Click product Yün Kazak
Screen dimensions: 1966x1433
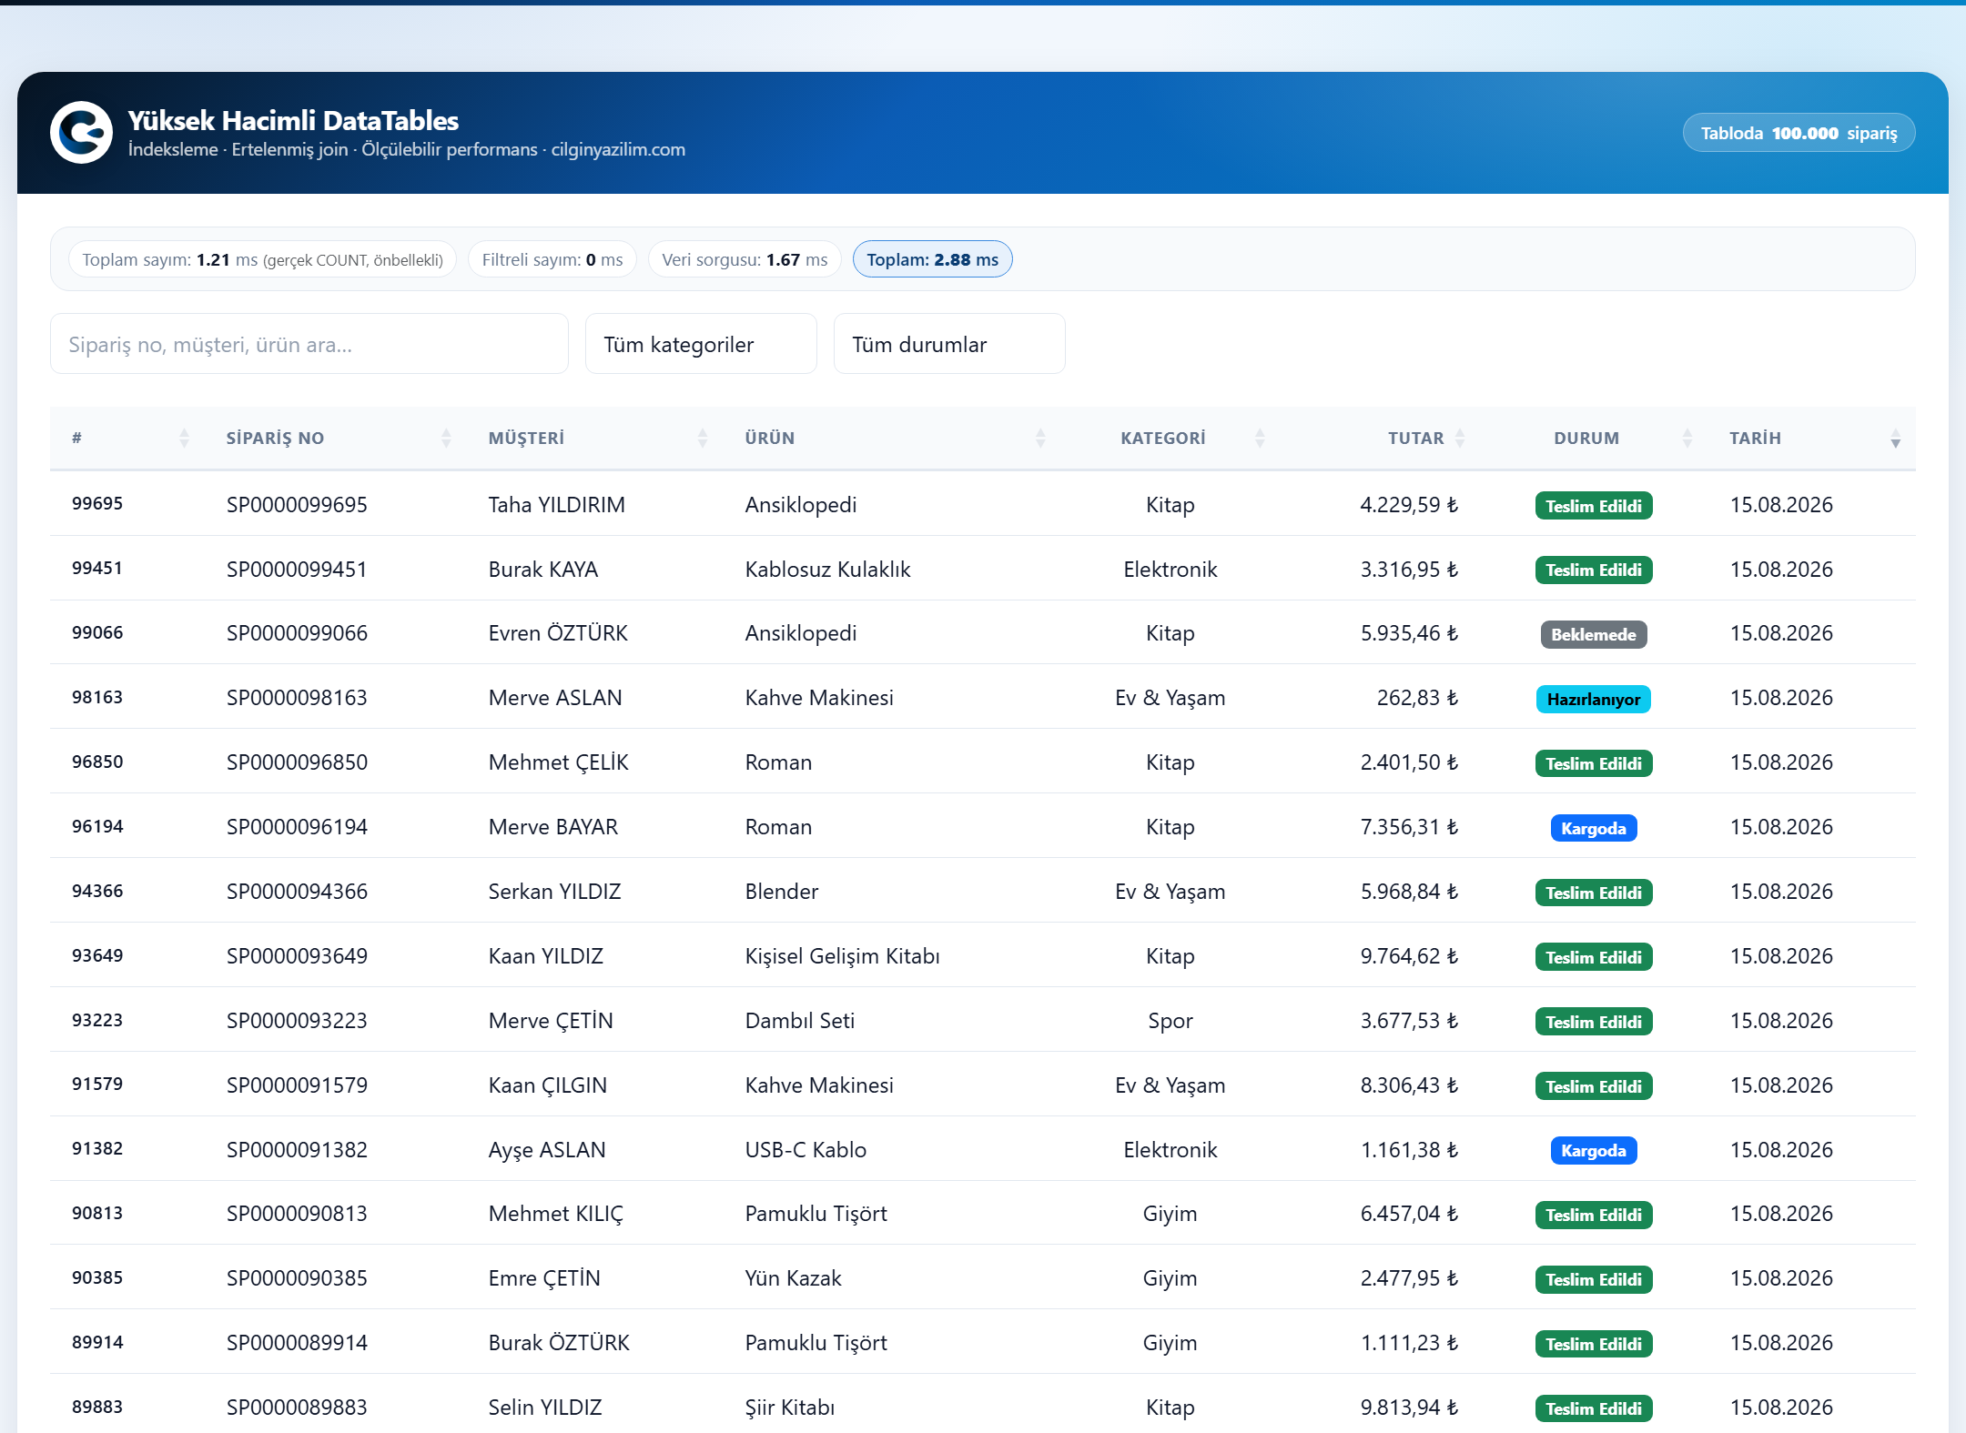tap(793, 1278)
